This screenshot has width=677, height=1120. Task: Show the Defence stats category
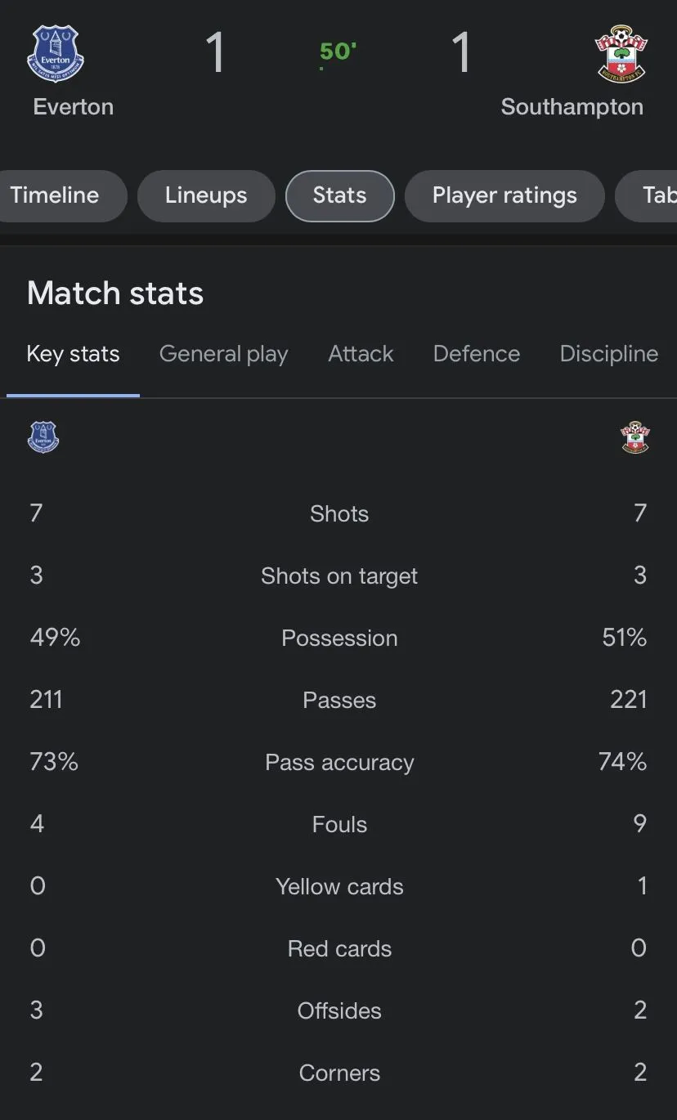(x=477, y=354)
